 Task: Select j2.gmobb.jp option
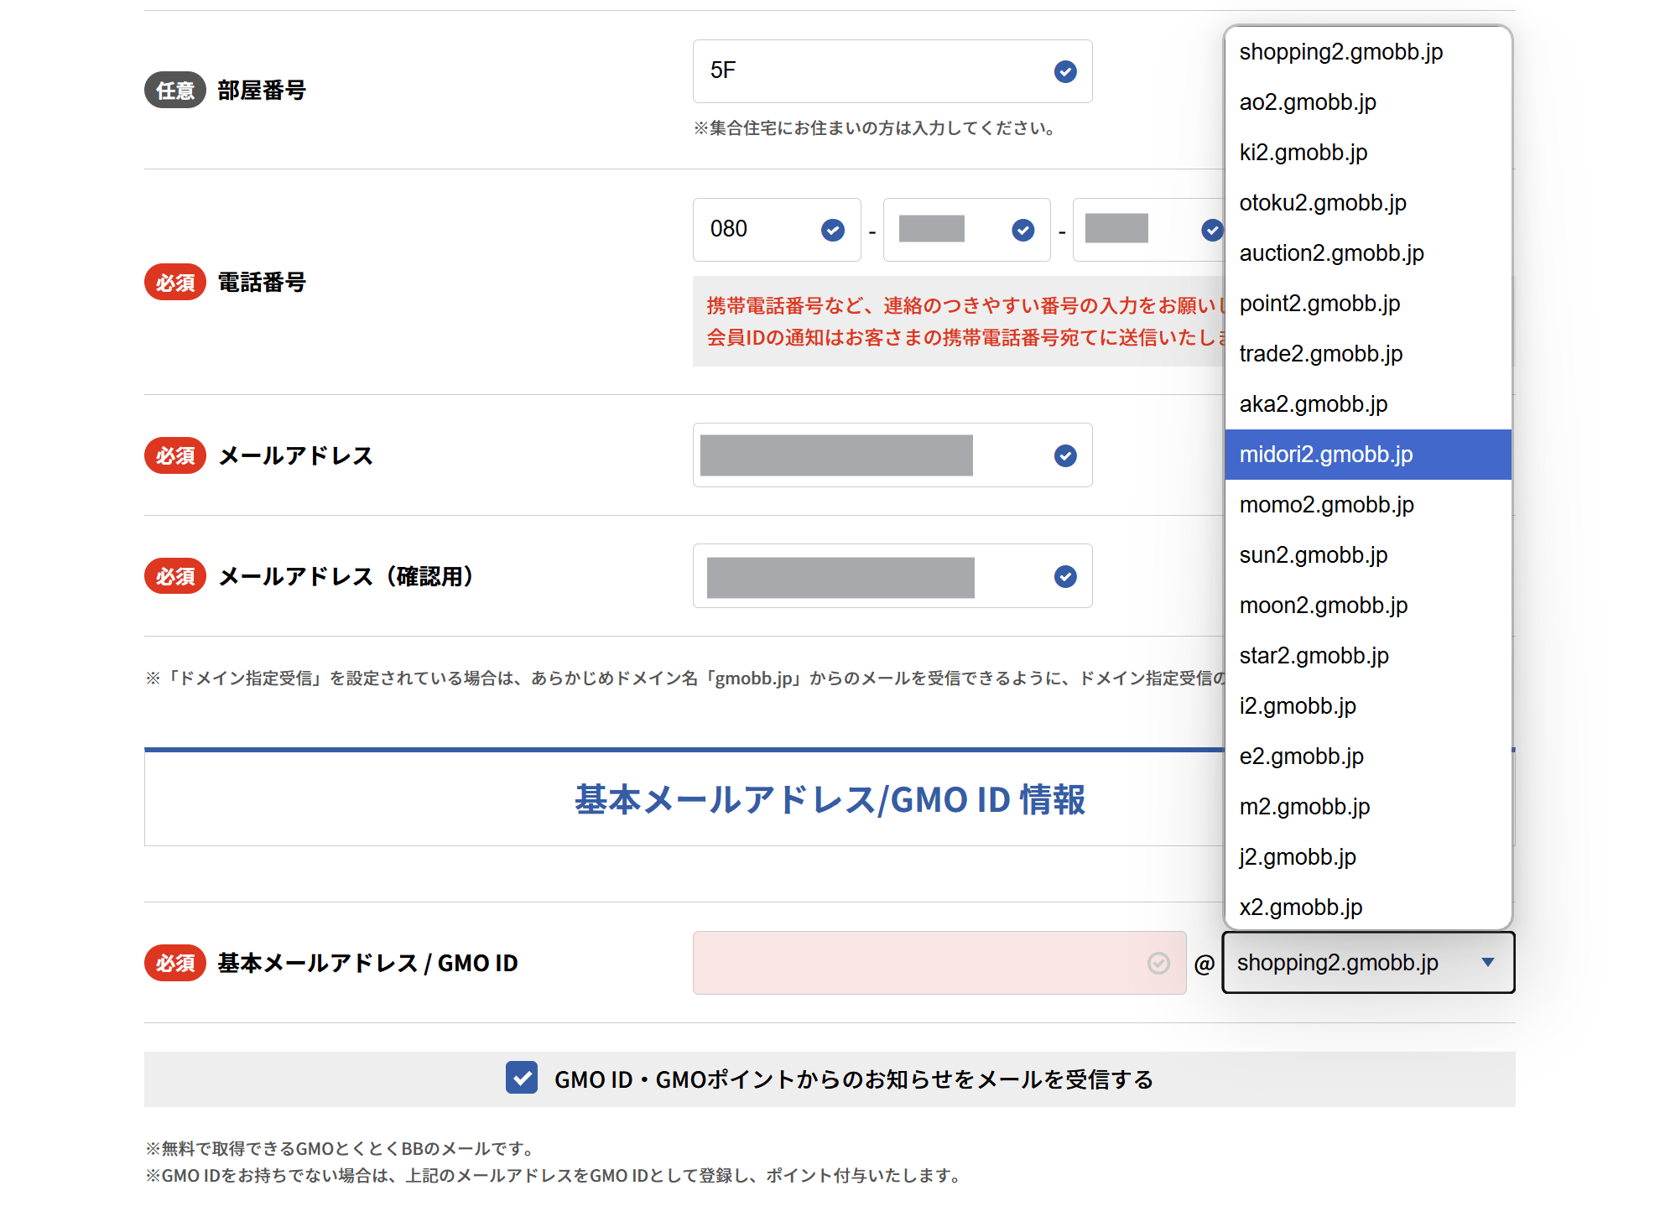pos(1368,857)
